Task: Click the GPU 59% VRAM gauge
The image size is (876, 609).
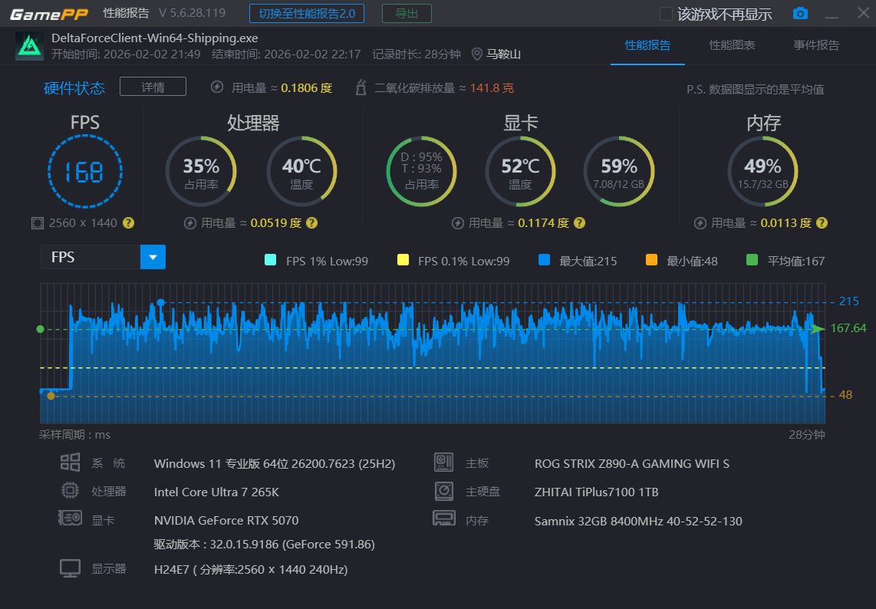Action: point(619,172)
